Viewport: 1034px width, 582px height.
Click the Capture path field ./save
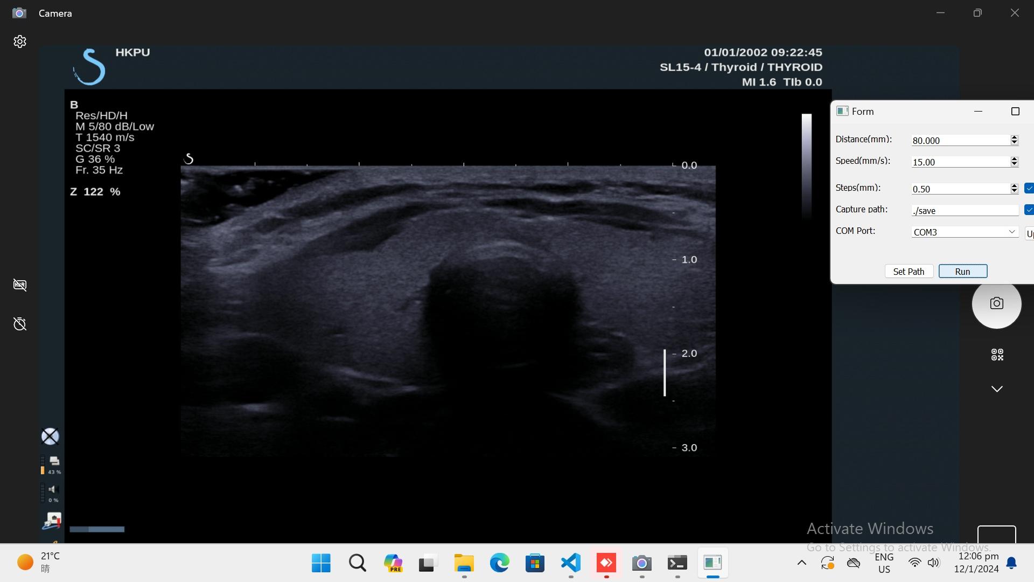(x=965, y=210)
